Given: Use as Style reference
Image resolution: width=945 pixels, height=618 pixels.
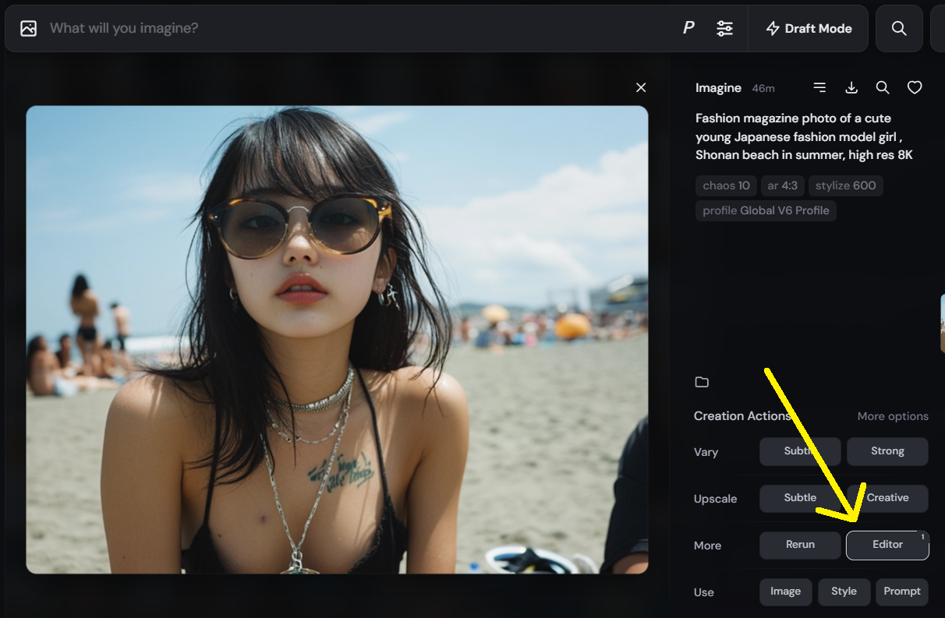Looking at the screenshot, I should point(844,592).
